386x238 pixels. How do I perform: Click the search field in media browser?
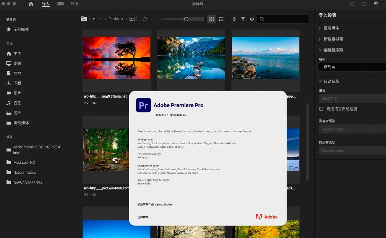tap(282, 19)
